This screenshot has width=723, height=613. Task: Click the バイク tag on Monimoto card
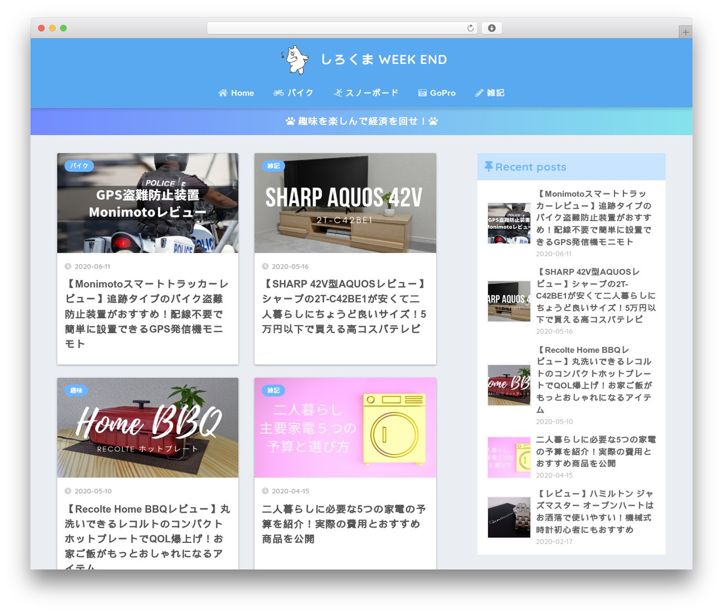tap(79, 166)
